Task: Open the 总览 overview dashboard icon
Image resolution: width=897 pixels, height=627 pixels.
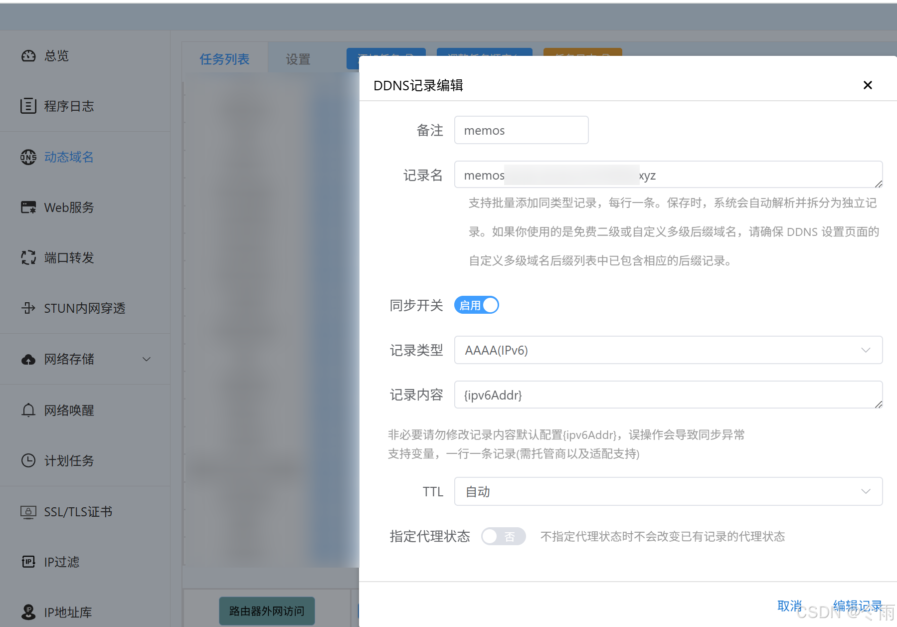Action: (x=28, y=56)
